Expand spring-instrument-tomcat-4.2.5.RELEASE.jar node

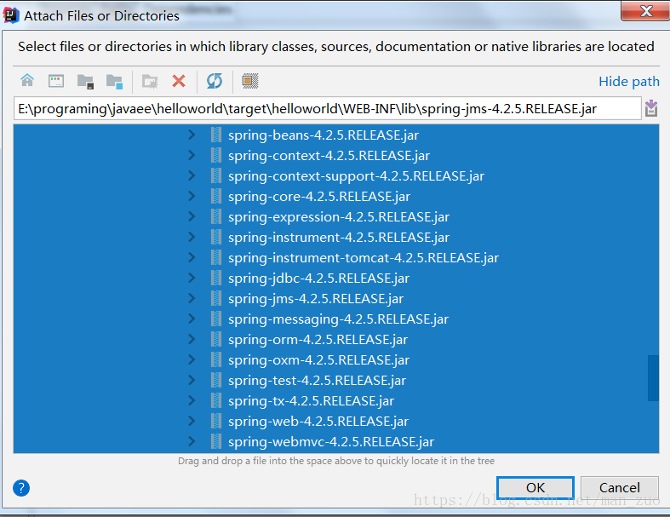coord(192,258)
